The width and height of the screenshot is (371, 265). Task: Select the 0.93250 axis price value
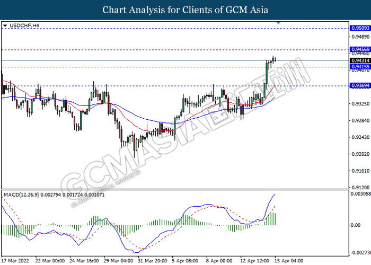(360, 104)
